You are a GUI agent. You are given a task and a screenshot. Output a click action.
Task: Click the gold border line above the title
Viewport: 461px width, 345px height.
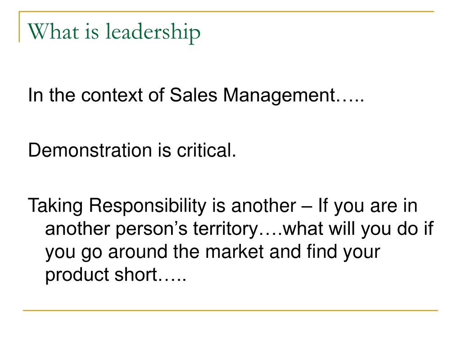coord(226,12)
